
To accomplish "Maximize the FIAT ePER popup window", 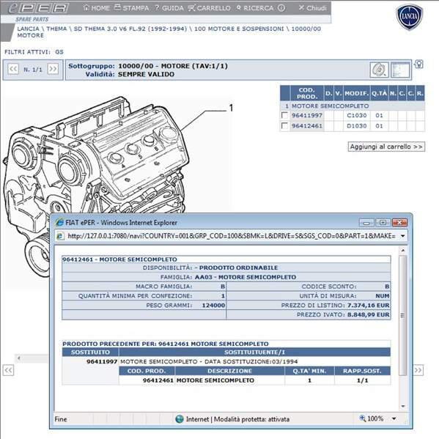I will click(x=383, y=223).
